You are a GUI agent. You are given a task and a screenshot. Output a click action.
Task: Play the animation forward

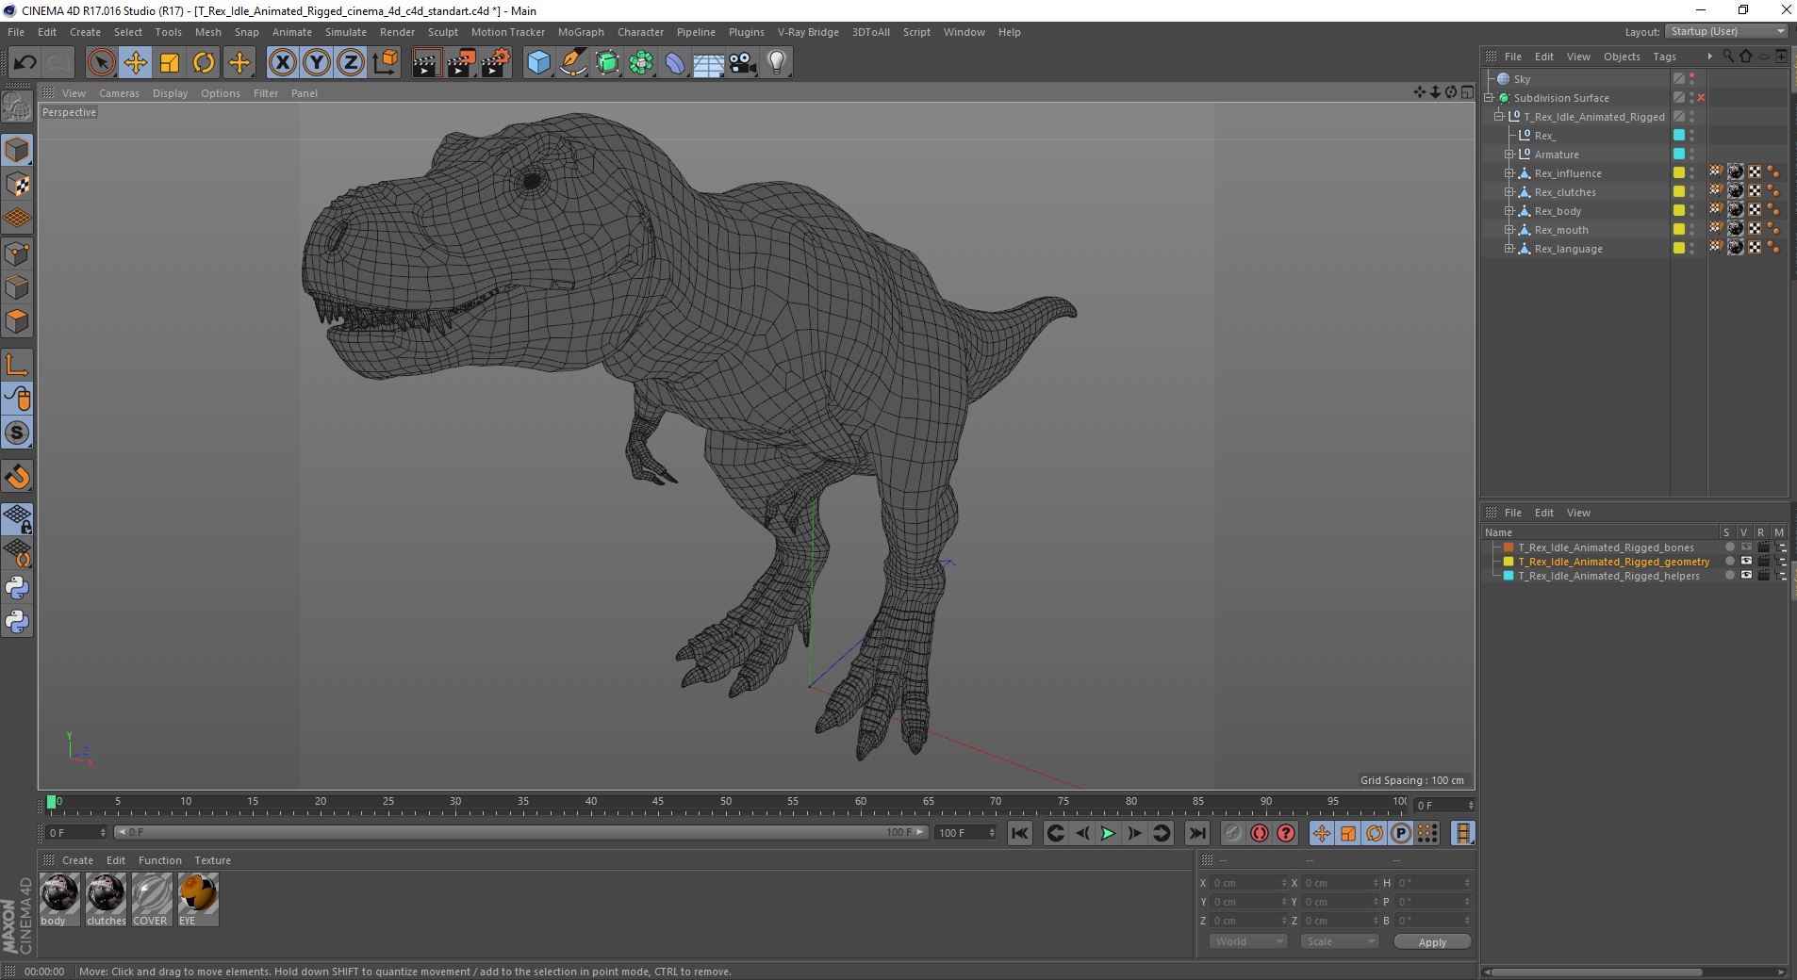coord(1109,833)
